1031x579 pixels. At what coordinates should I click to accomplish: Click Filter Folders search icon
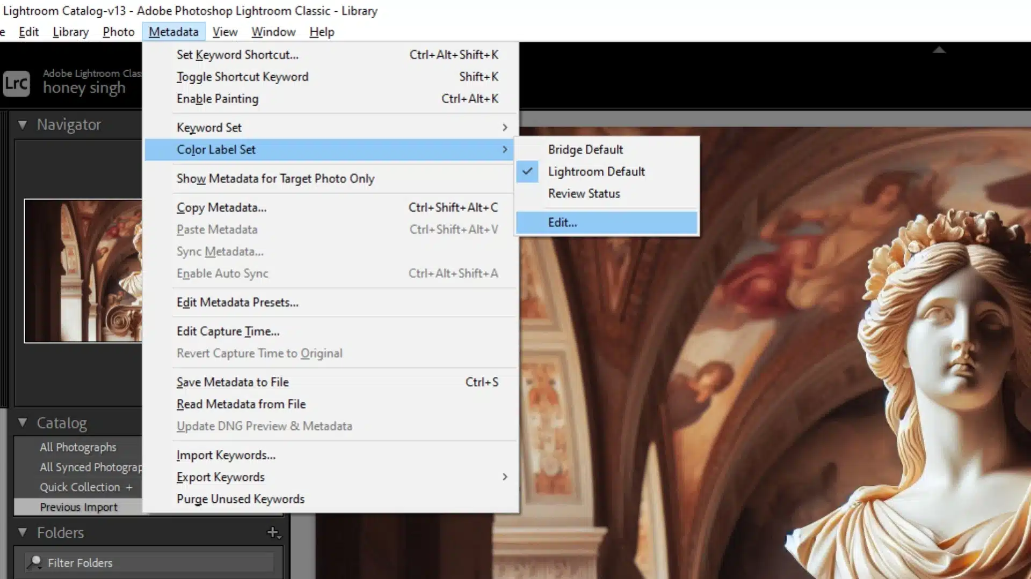pyautogui.click(x=35, y=562)
